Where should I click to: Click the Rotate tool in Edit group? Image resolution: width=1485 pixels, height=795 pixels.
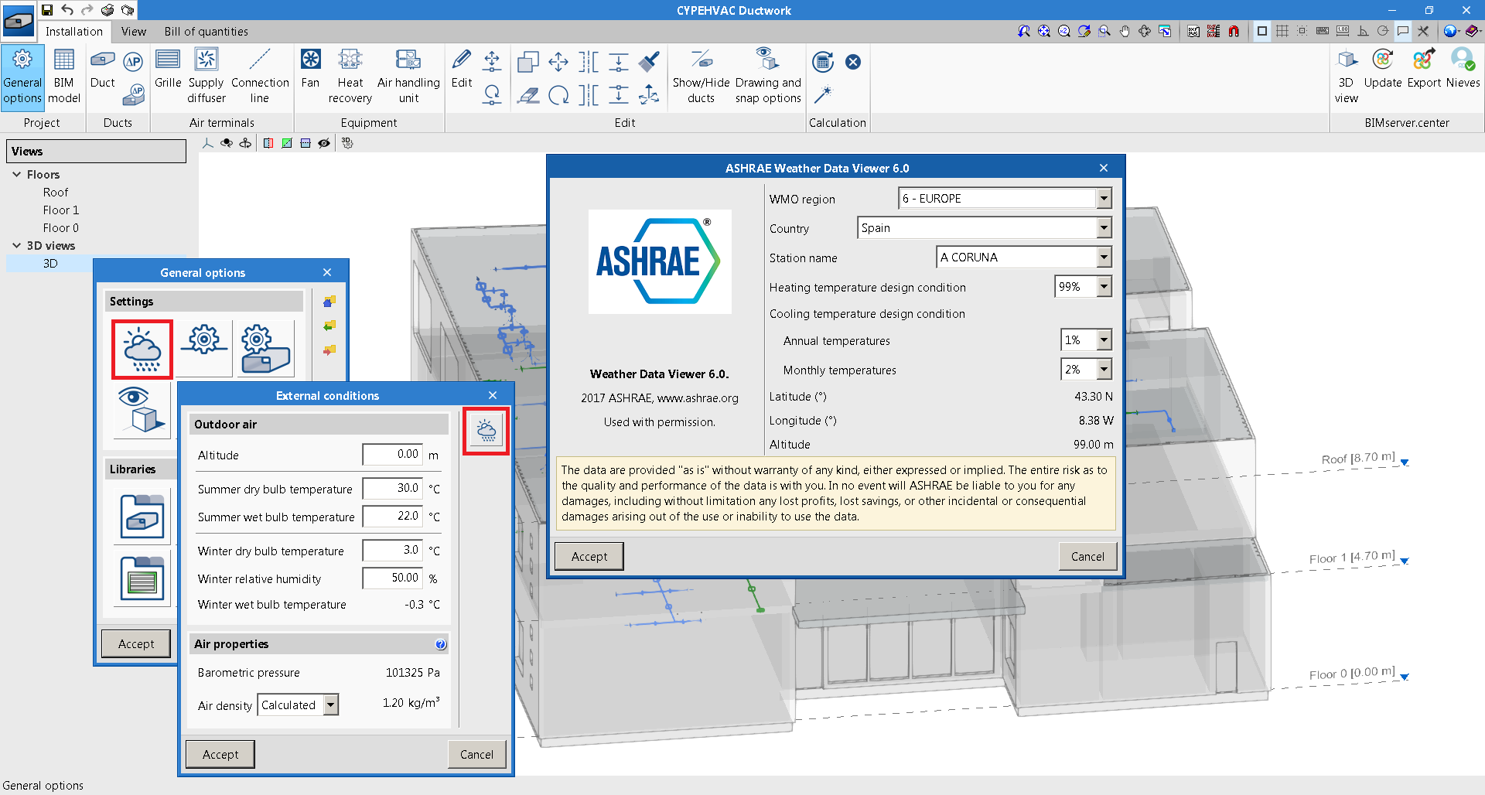[x=558, y=95]
